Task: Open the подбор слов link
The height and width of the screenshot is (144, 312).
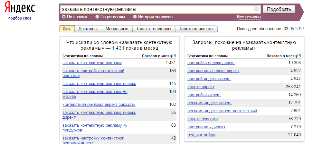Action: pos(20,18)
